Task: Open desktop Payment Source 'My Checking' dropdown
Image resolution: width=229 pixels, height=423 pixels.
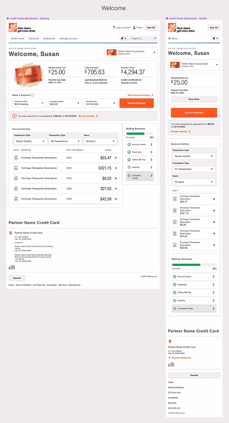Action: [x=29, y=103]
